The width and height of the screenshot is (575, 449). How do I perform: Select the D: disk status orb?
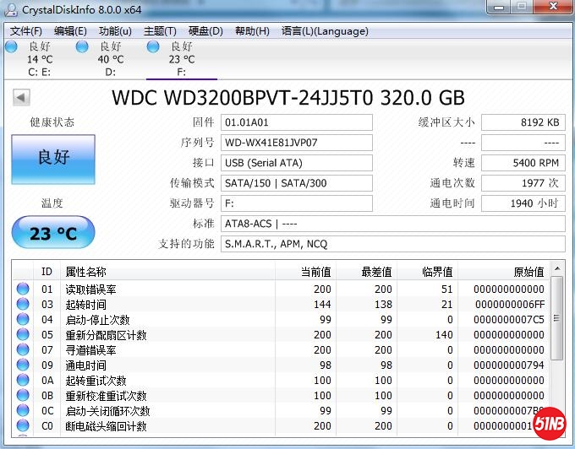[82, 46]
